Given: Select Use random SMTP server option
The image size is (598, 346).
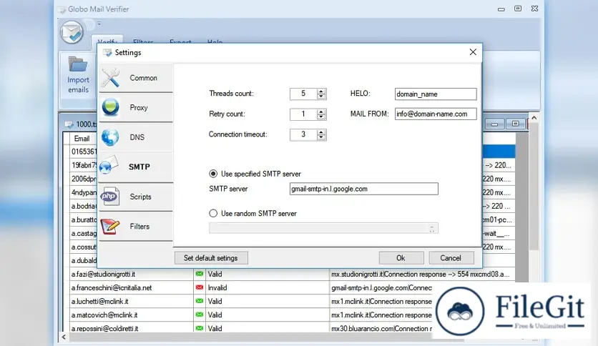Looking at the screenshot, I should pyautogui.click(x=213, y=214).
